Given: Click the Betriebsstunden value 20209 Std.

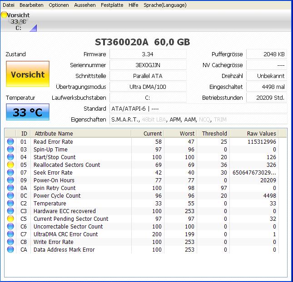Looking at the screenshot, I should 267,97.
